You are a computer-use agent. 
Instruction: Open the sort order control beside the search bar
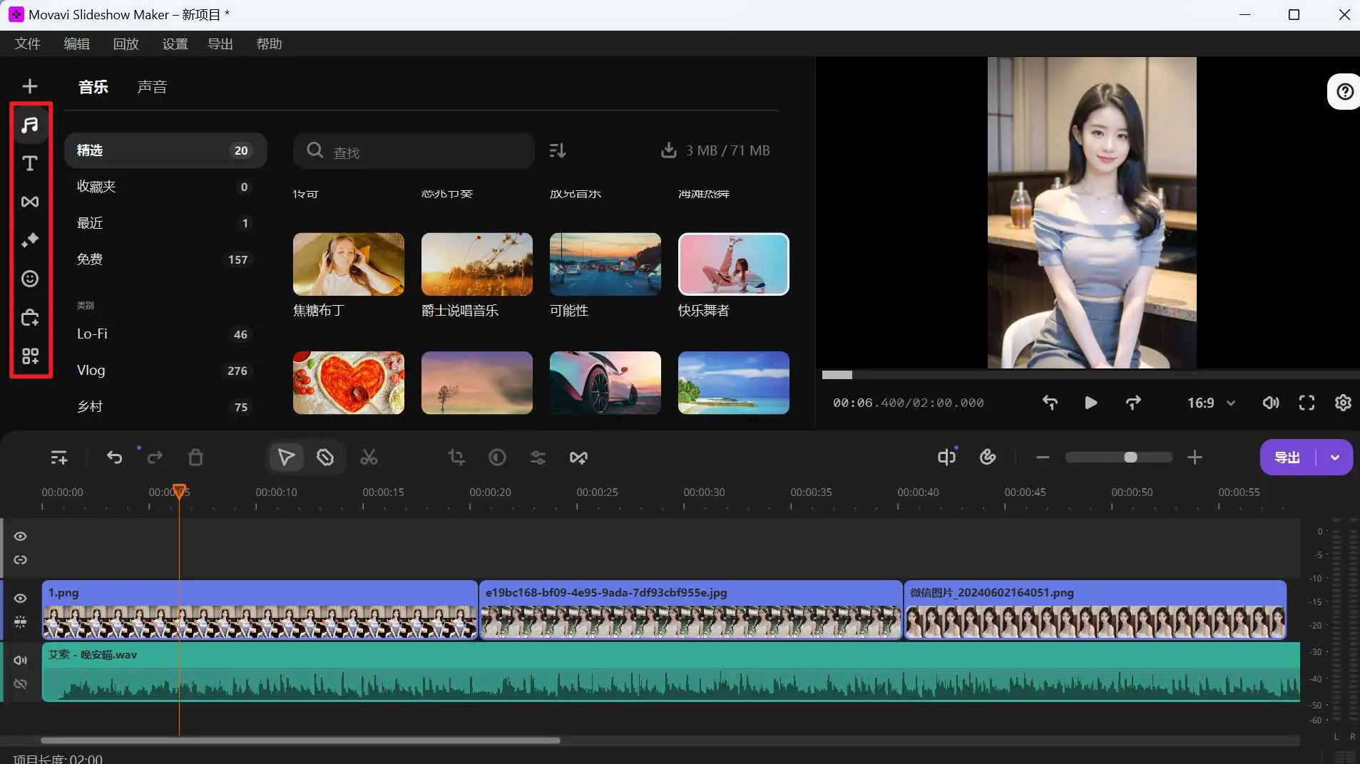point(558,150)
